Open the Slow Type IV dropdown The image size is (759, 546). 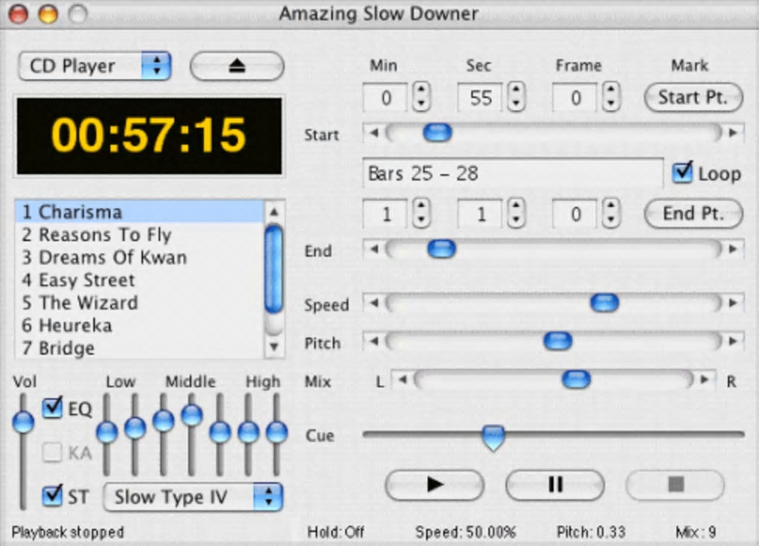click(x=193, y=497)
